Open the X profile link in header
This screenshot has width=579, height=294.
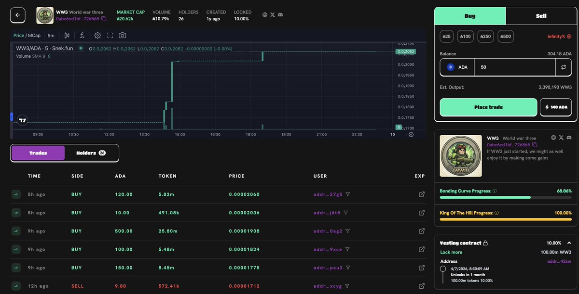pos(273,15)
